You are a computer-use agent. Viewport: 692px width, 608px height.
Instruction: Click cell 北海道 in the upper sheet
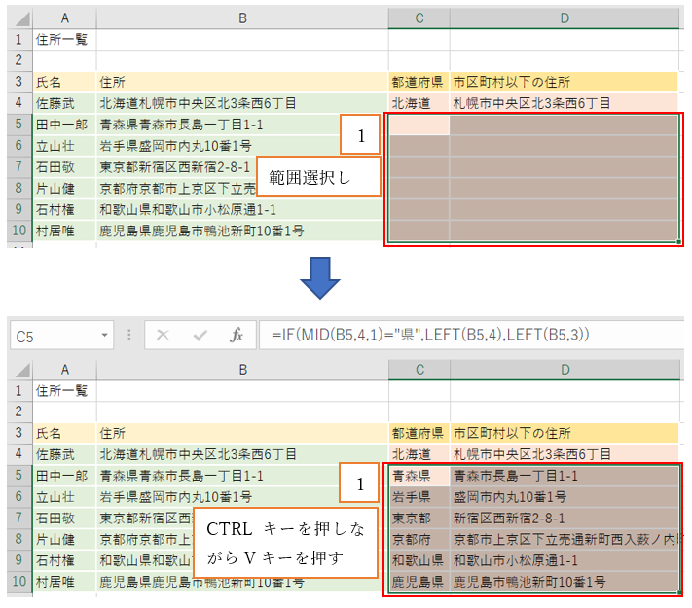418,103
